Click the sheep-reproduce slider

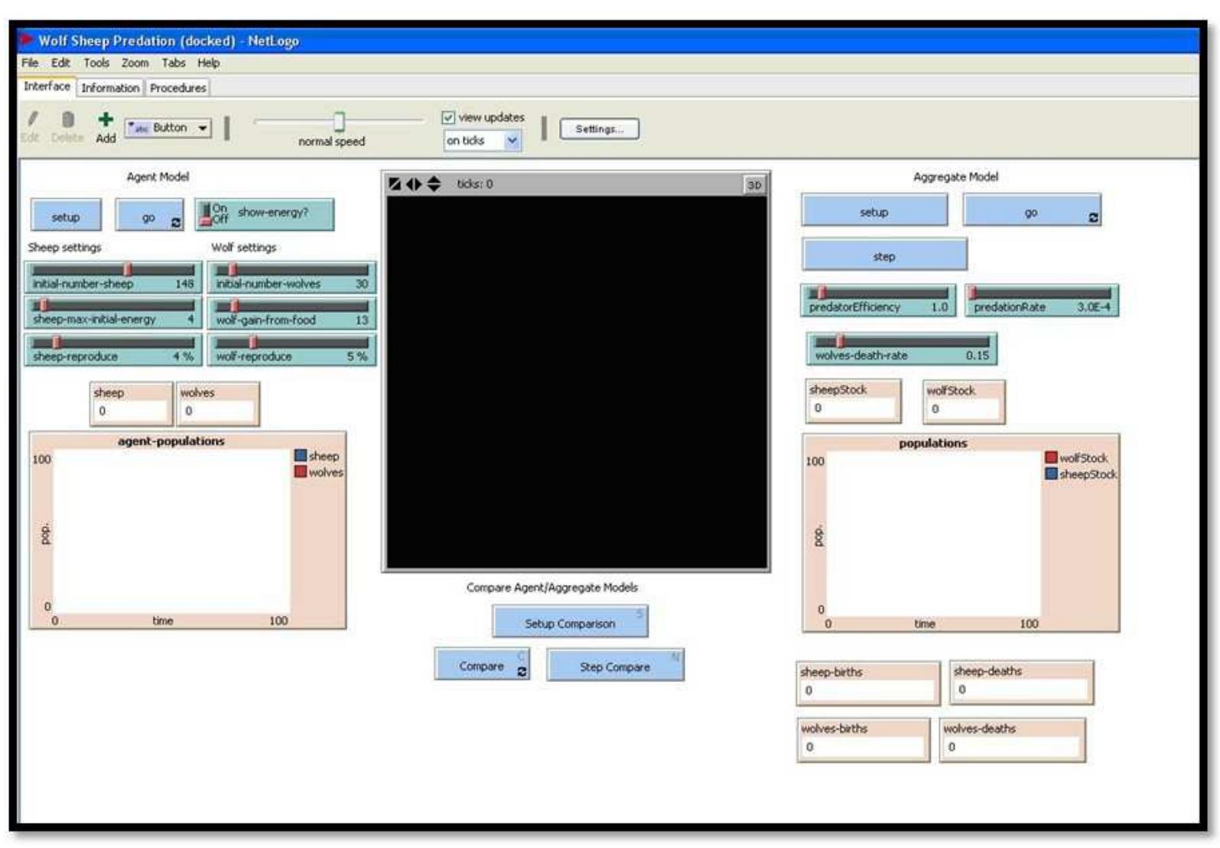[113, 349]
